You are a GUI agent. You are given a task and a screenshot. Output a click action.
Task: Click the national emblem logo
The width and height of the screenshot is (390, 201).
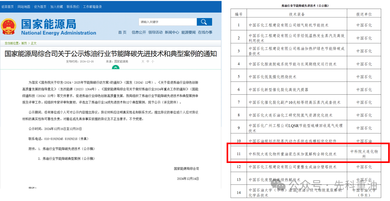[8, 27]
